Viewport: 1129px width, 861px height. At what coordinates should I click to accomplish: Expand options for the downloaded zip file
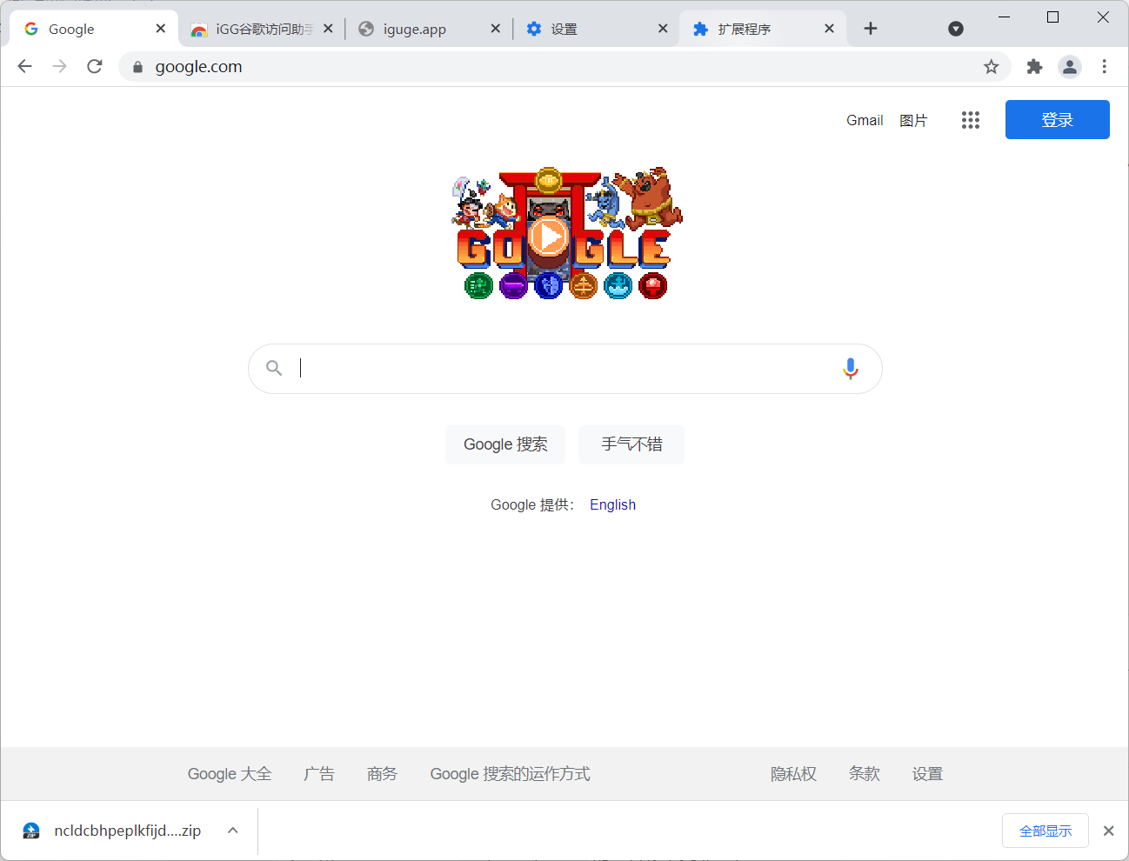232,831
